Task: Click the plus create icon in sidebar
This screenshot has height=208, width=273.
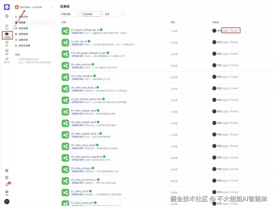Action: pyautogui.click(x=7, y=16)
